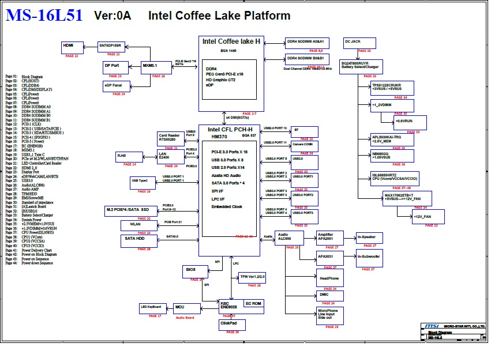This screenshot has height=347, width=491.
Task: Click the USB3.0 PORT2 block
Action: pos(305,198)
